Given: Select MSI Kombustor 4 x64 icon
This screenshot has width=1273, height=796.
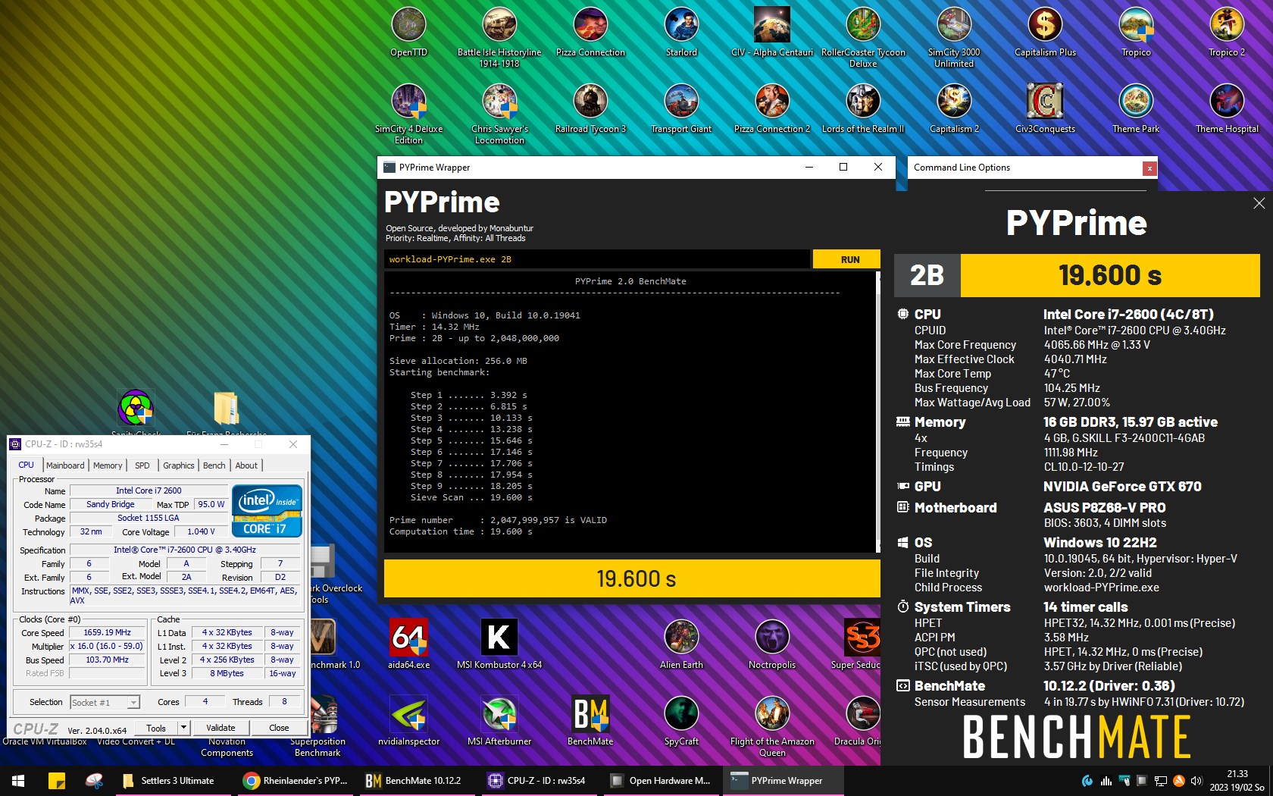Looking at the screenshot, I should (499, 644).
